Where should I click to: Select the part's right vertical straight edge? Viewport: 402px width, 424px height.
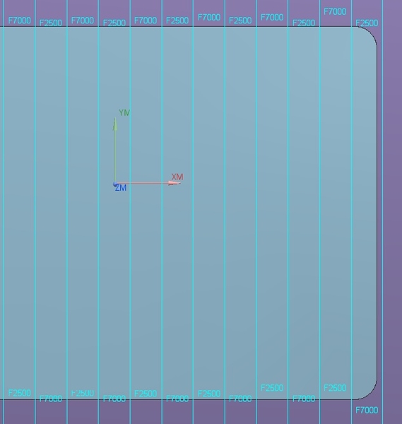[377, 213]
